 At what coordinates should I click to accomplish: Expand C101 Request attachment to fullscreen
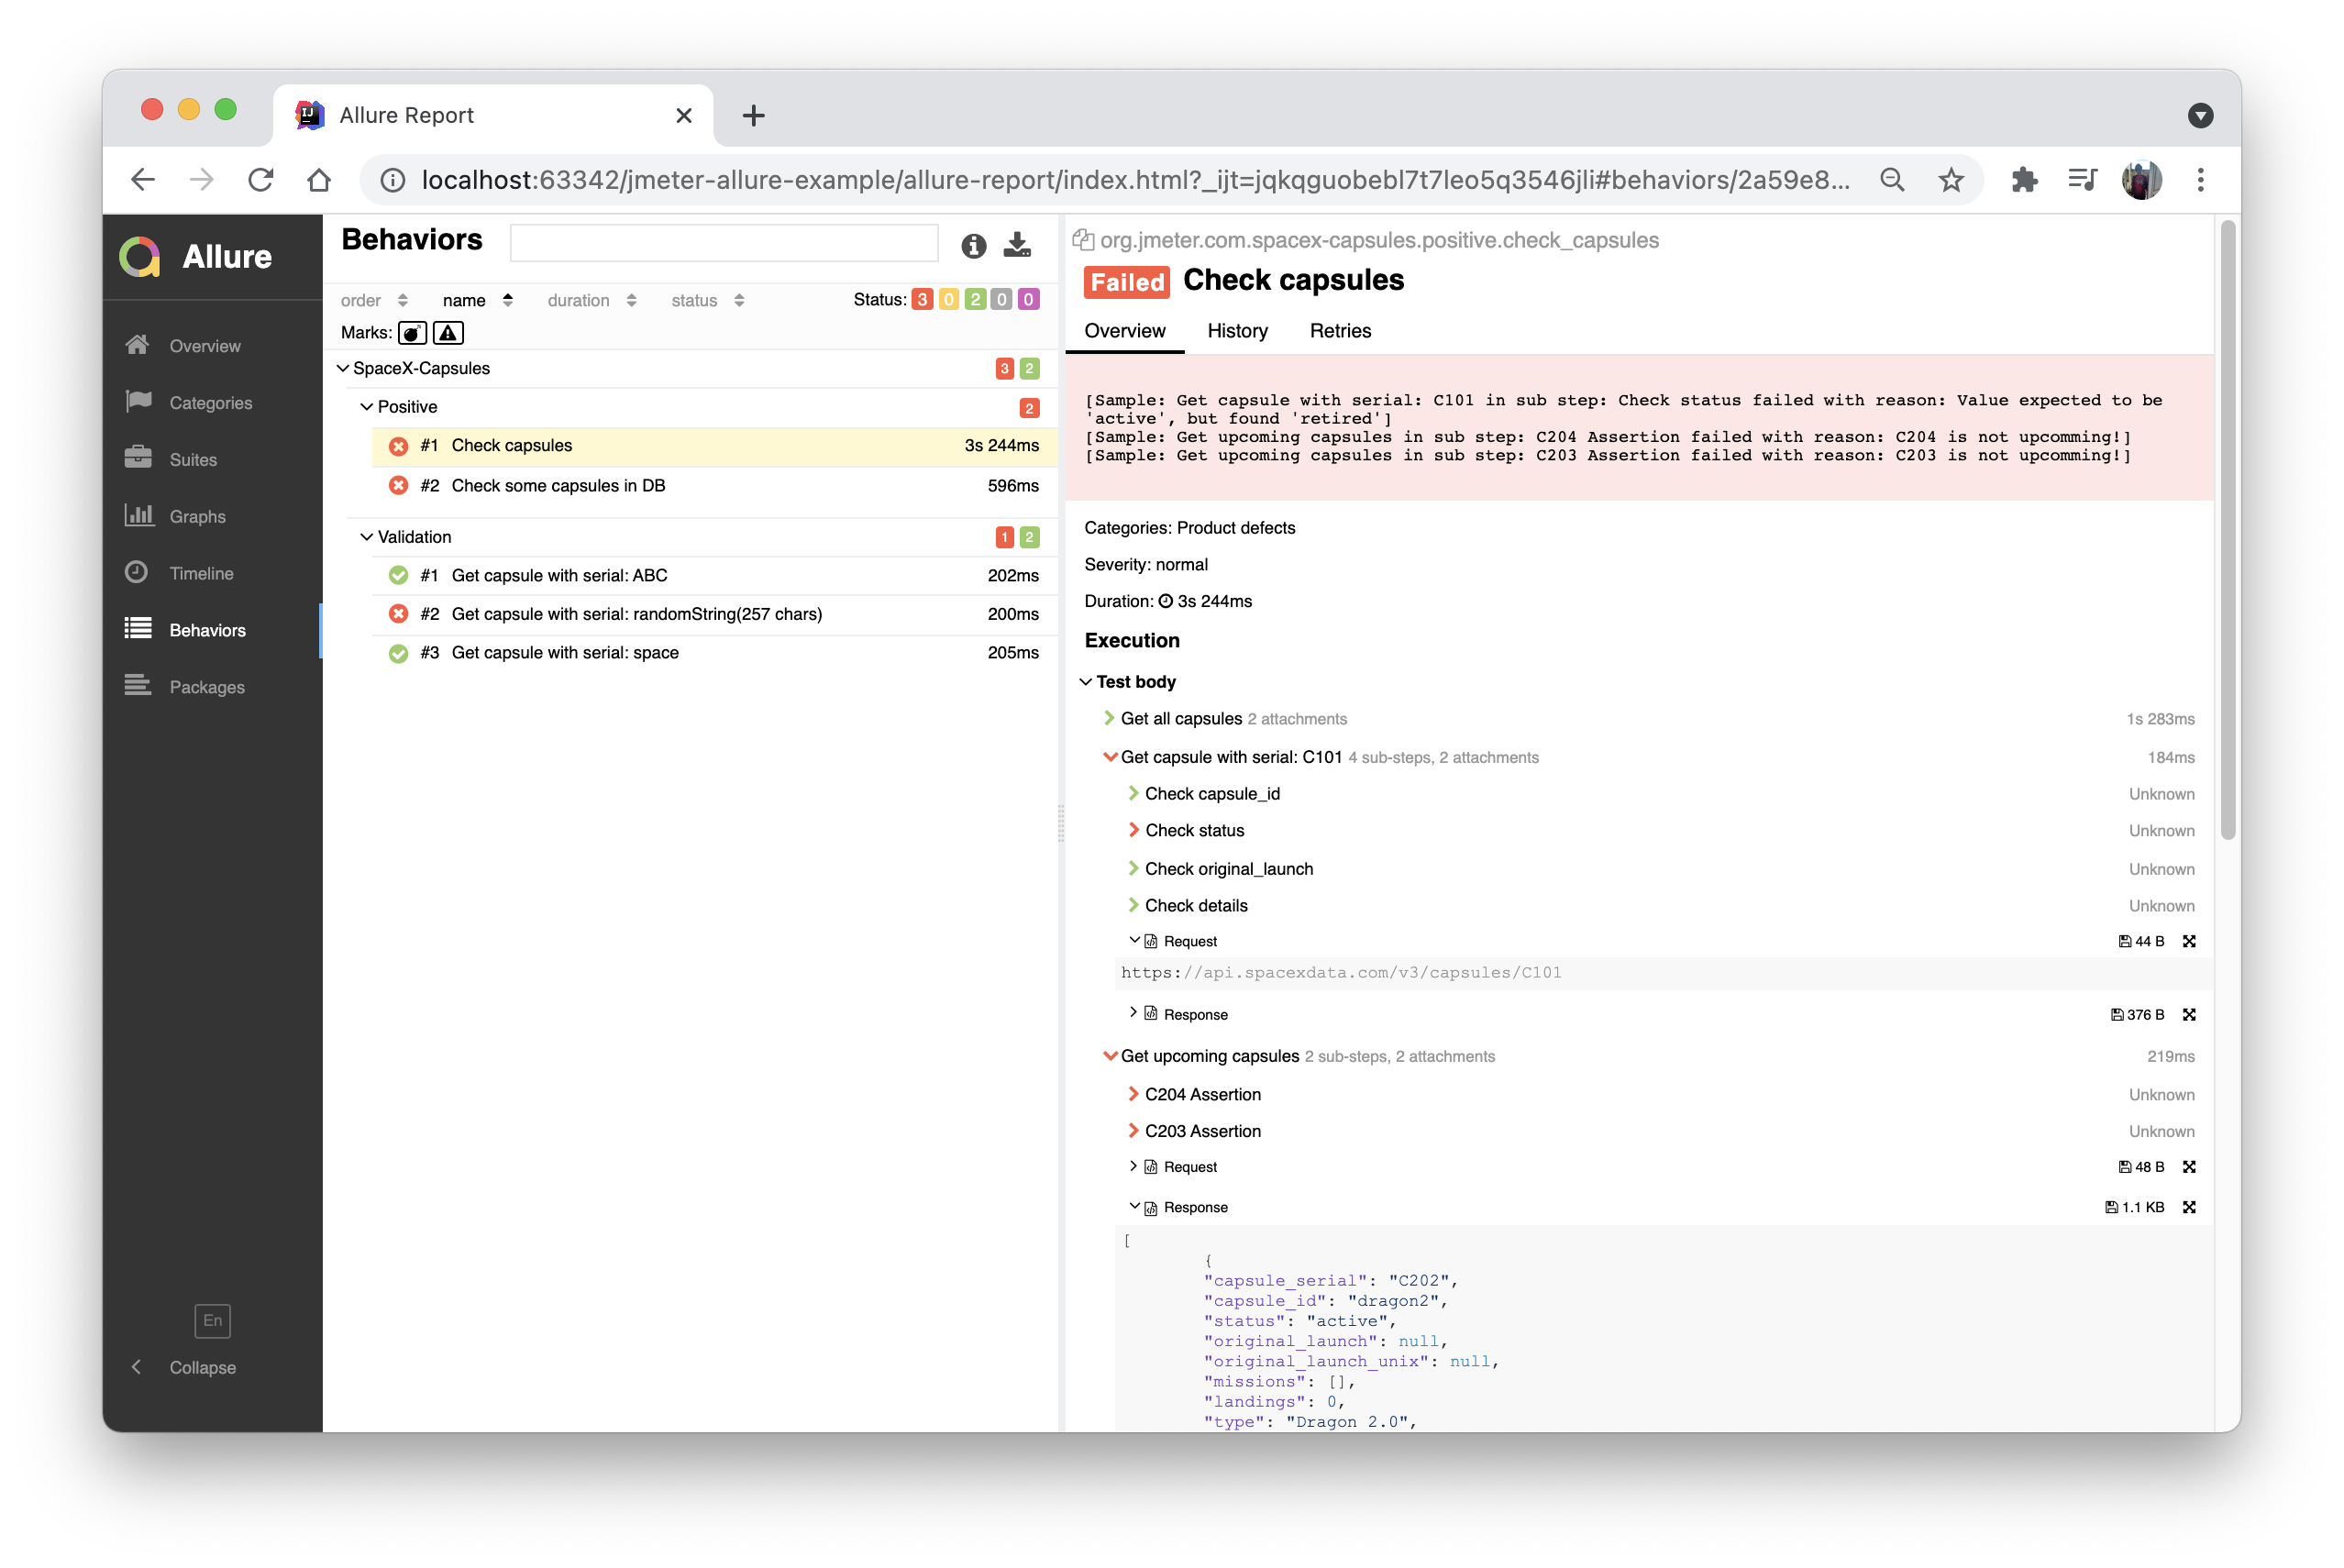2189,941
